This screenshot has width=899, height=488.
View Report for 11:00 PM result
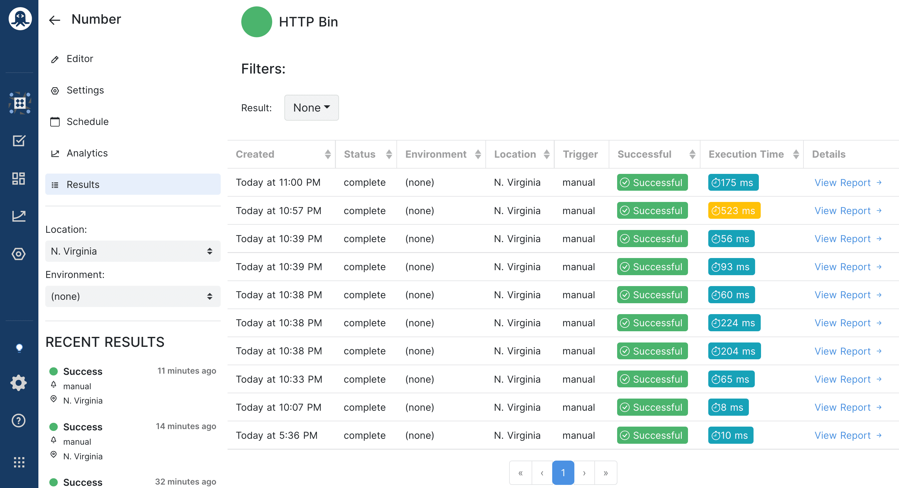coord(848,183)
